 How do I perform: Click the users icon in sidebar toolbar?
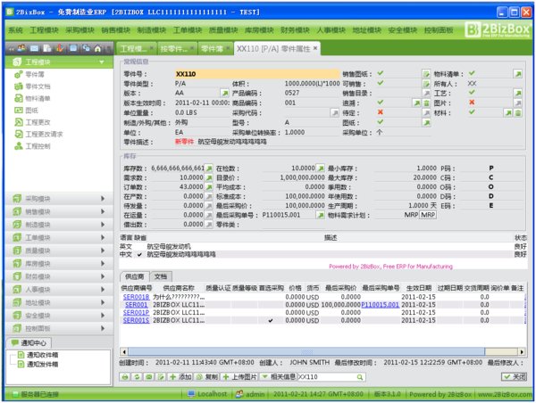(21, 48)
